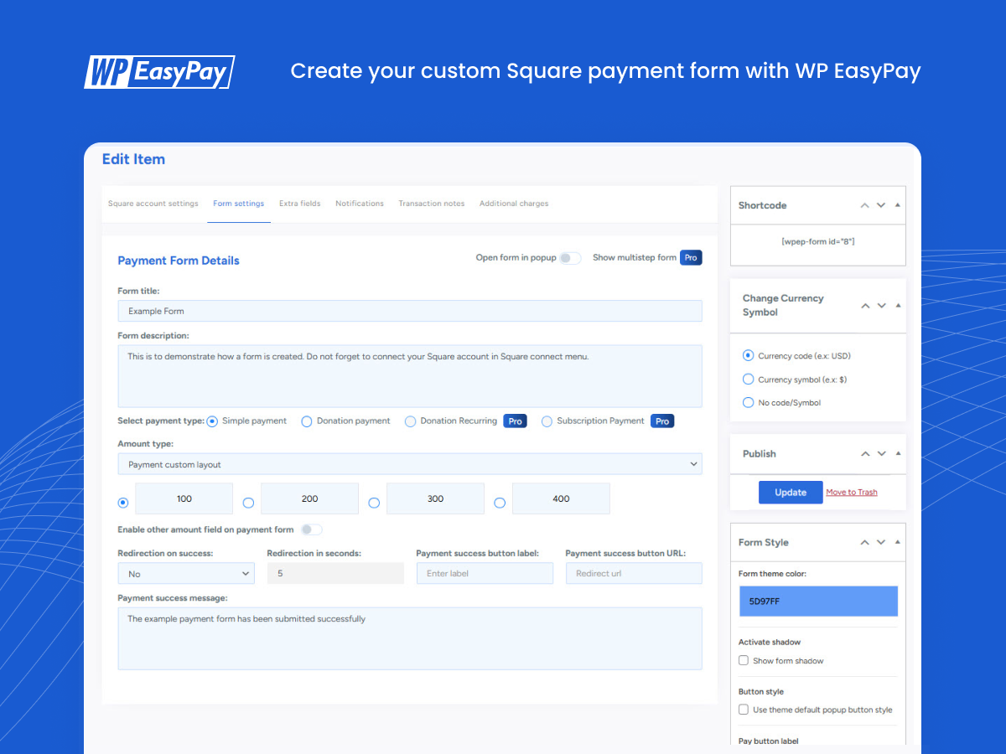The width and height of the screenshot is (1006, 754).
Task: Open the Amount type dropdown
Action: pos(409,463)
